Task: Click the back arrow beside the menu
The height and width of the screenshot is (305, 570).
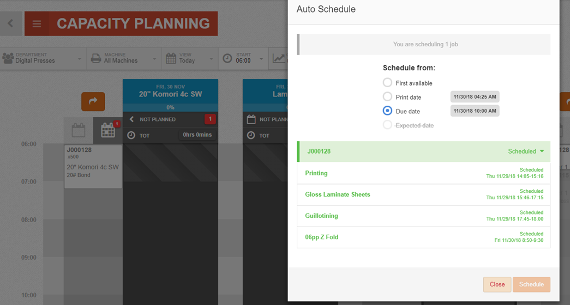Action: 10,23
